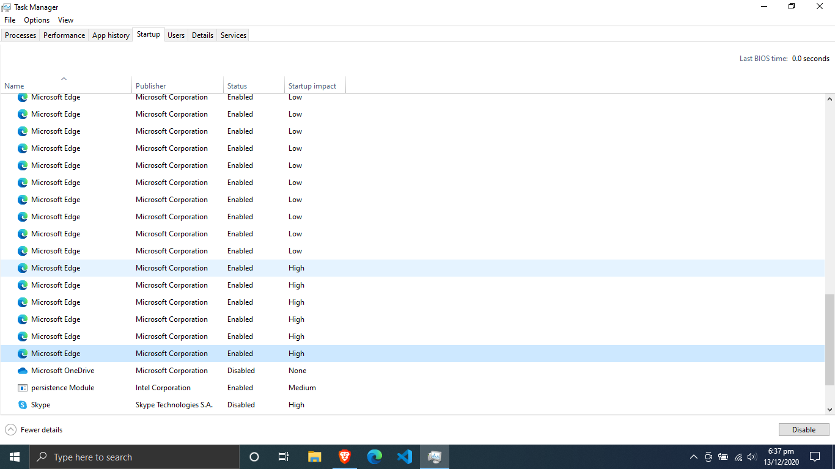
Task: Minimize the Task Manager window
Action: pyautogui.click(x=765, y=7)
